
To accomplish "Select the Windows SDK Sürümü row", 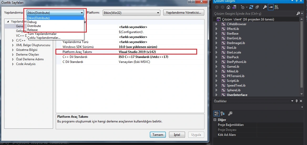I will click(x=130, y=47).
